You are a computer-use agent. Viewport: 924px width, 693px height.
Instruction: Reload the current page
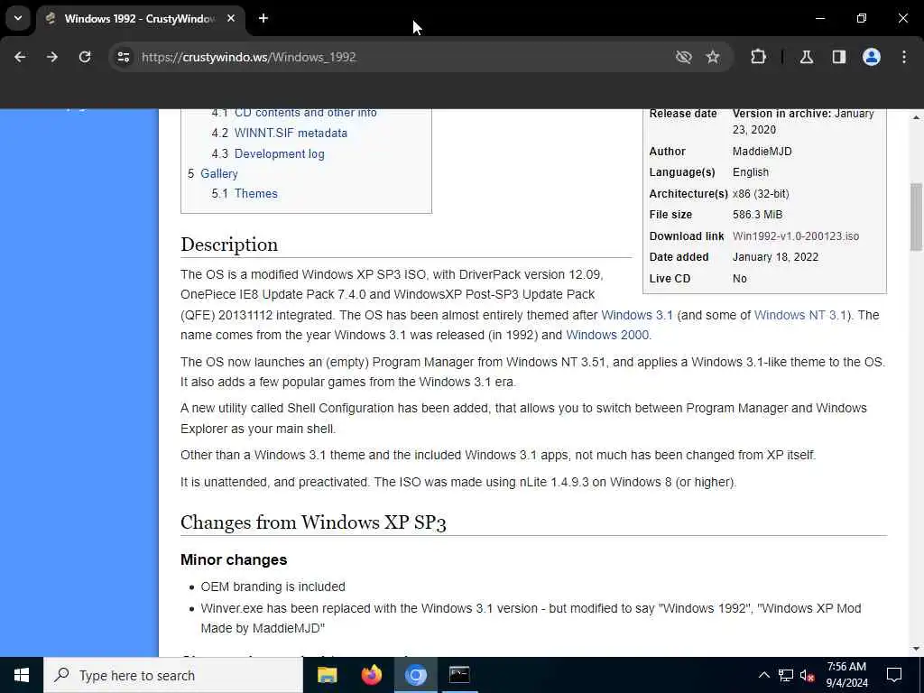[x=85, y=57]
